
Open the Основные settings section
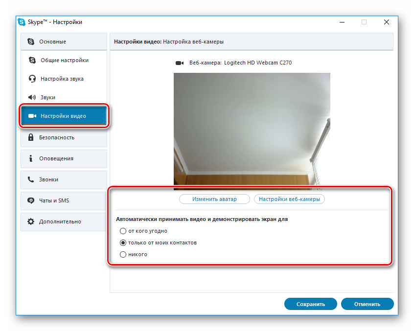[x=64, y=42]
